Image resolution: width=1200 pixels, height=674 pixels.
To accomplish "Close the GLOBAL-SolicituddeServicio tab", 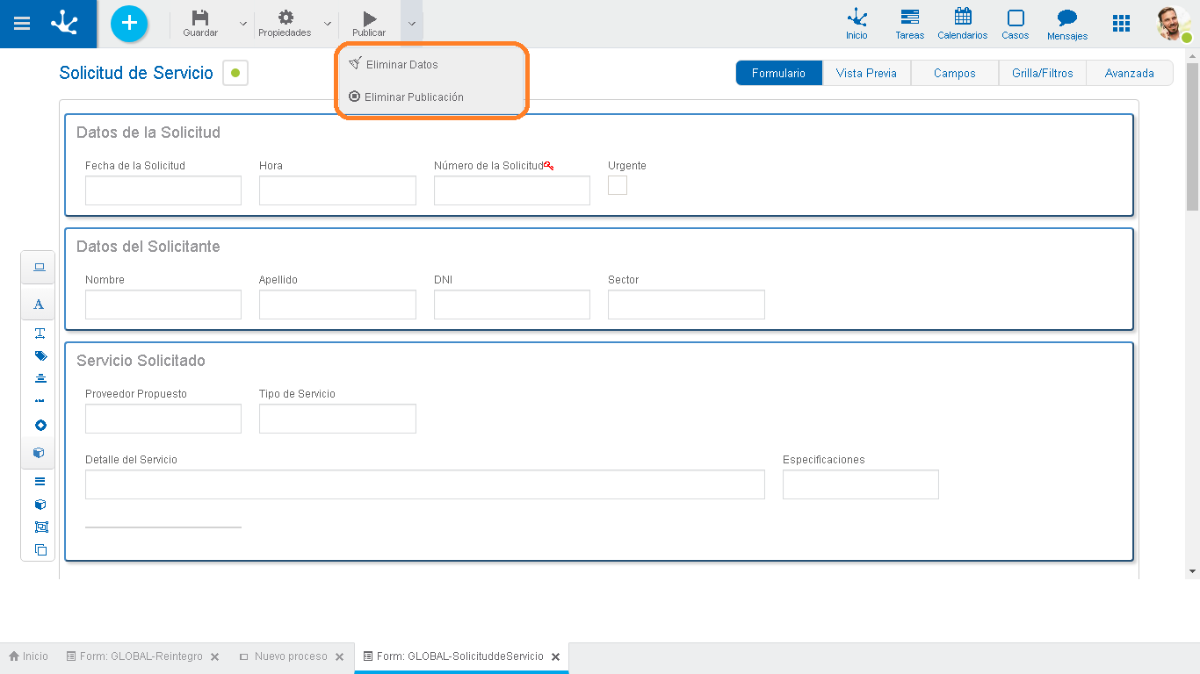I will tap(555, 656).
